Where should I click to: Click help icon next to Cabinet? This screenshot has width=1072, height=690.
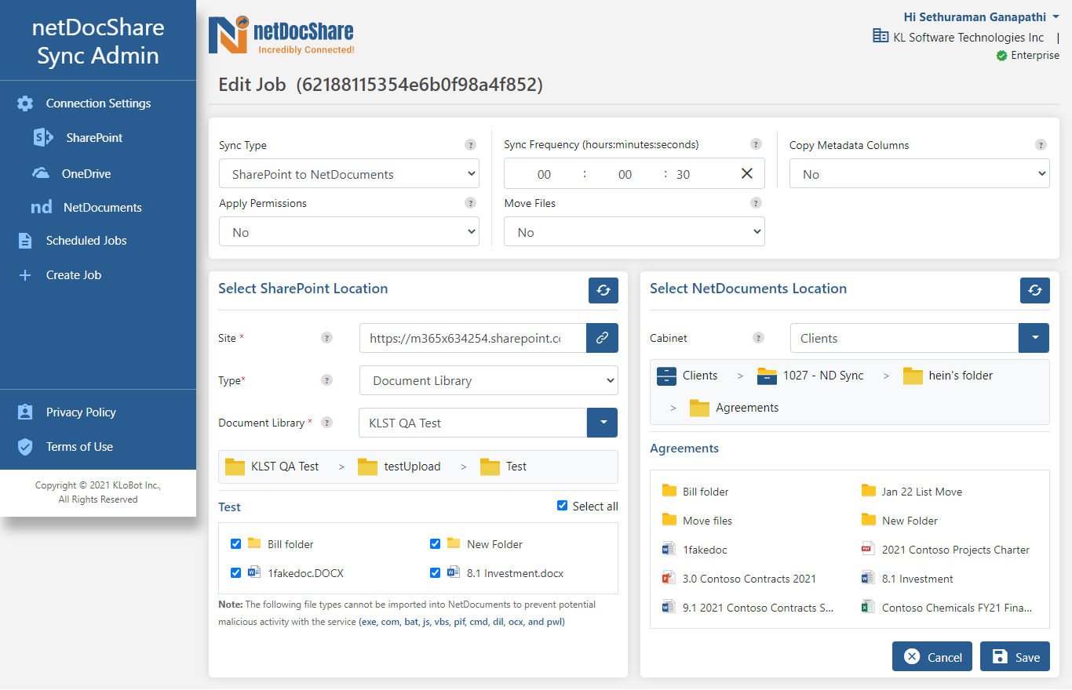click(x=758, y=338)
